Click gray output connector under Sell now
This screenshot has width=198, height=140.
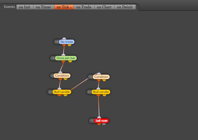(x=104, y=124)
